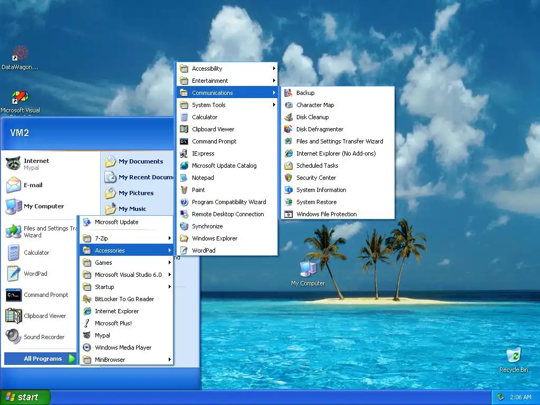
Task: Open My Pictures link
Action: pyautogui.click(x=138, y=193)
